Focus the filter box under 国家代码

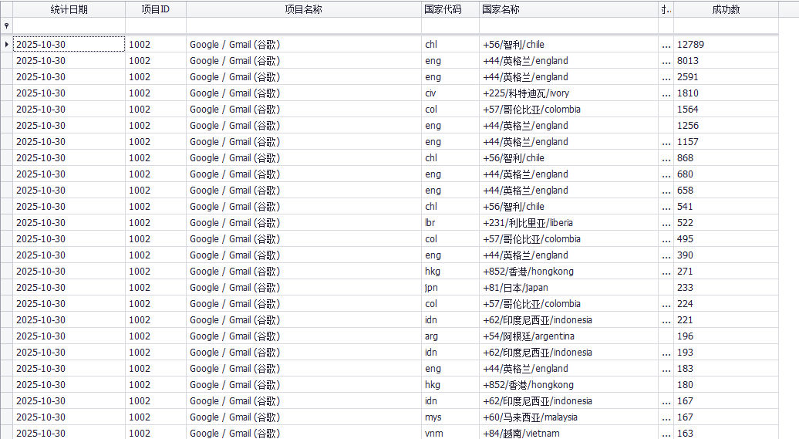coord(450,25)
